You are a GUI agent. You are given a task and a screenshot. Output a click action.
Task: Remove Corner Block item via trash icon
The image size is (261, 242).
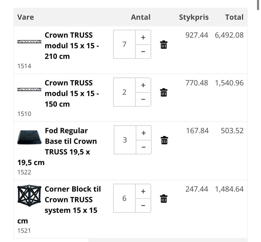point(164,198)
